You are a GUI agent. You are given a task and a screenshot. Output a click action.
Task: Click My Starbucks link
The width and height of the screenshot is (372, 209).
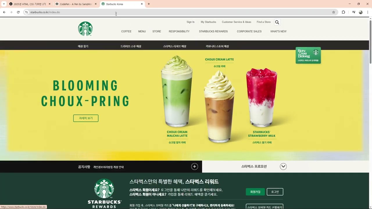point(208,22)
